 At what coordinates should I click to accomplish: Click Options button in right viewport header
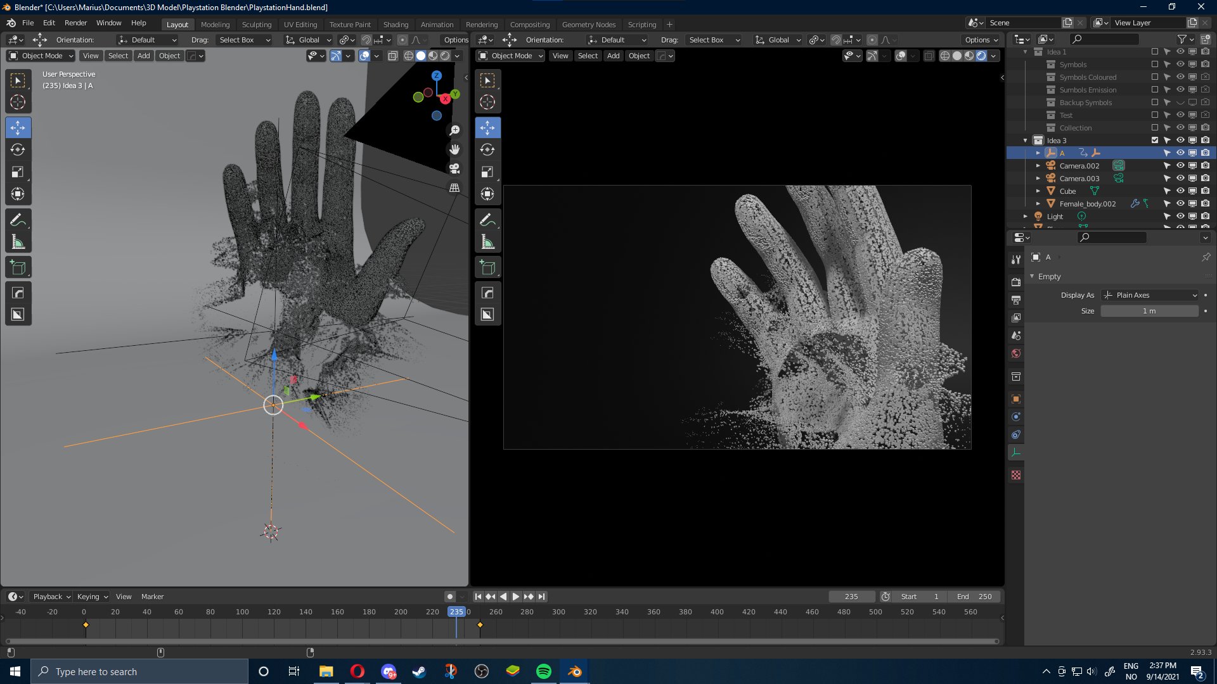coord(981,40)
